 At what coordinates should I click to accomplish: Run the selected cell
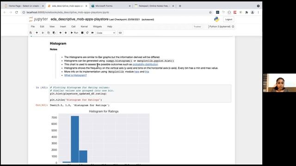pyautogui.click(x=74, y=33)
